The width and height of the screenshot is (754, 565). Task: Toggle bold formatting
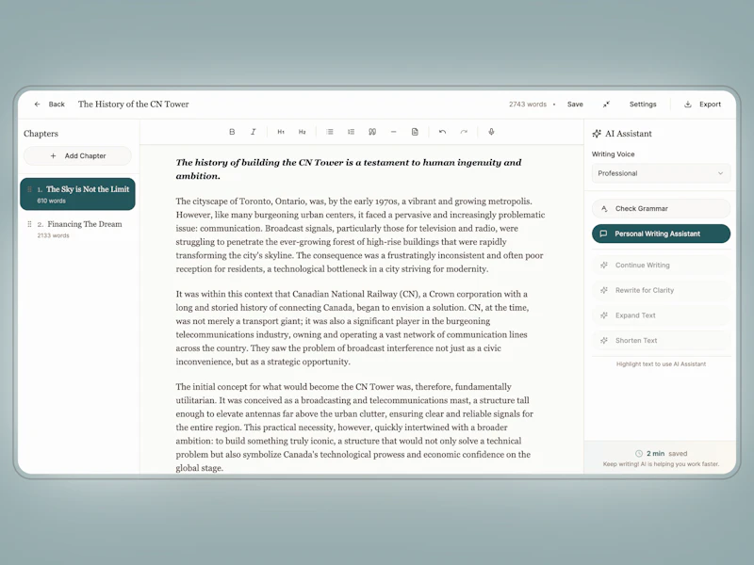click(232, 132)
